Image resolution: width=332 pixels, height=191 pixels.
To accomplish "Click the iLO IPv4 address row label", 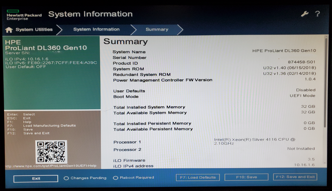I will click(x=133, y=166).
